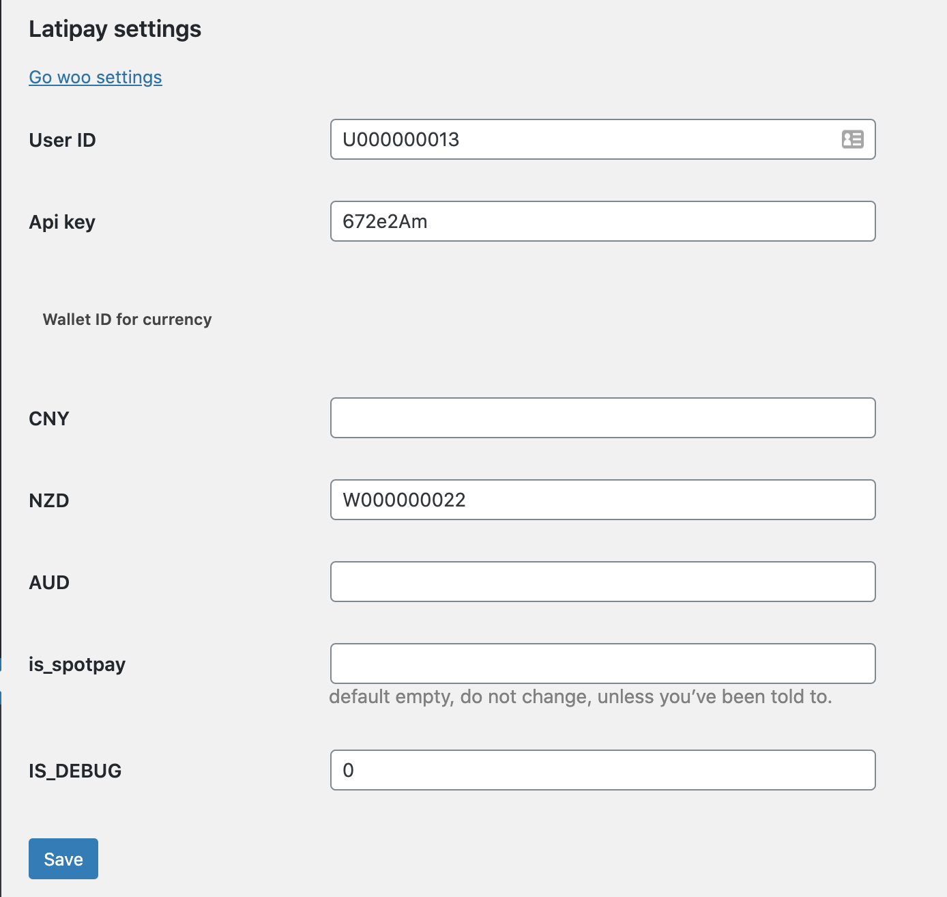Screen dimensions: 947x897
Task: Click the NZD label
Action: [x=49, y=500]
